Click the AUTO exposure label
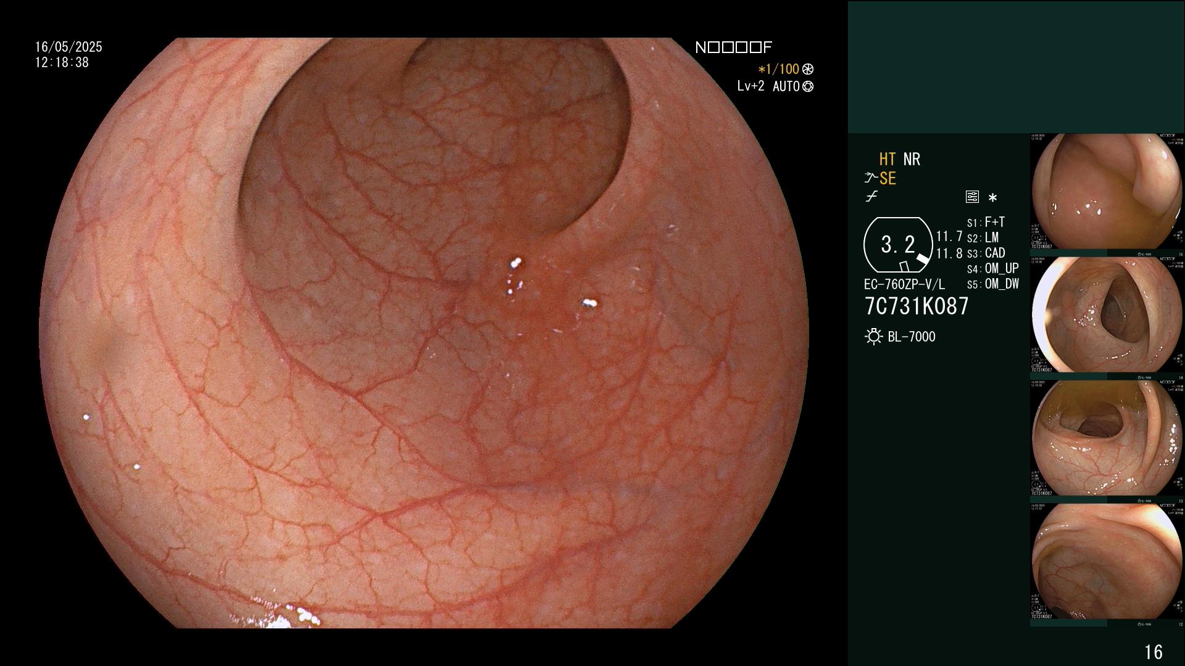The height and width of the screenshot is (666, 1185). coord(786,86)
